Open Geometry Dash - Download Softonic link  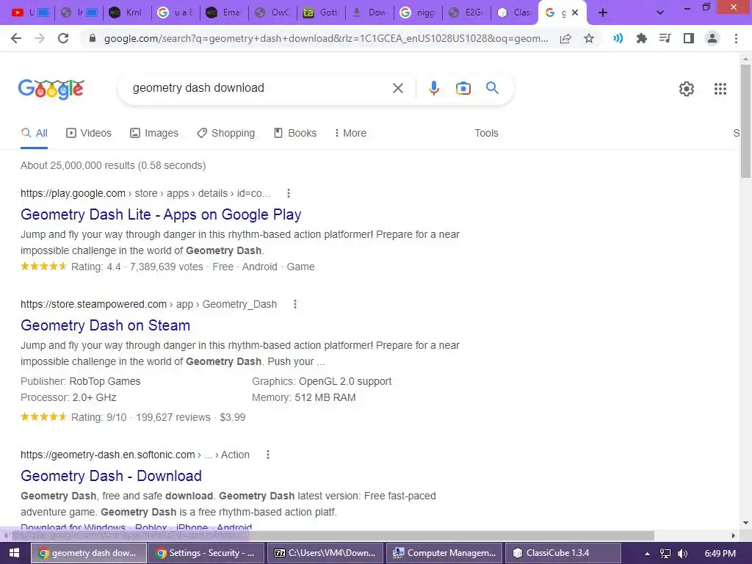point(111,476)
